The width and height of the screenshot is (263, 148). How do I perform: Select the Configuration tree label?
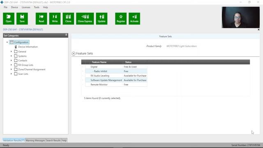coord(21,42)
